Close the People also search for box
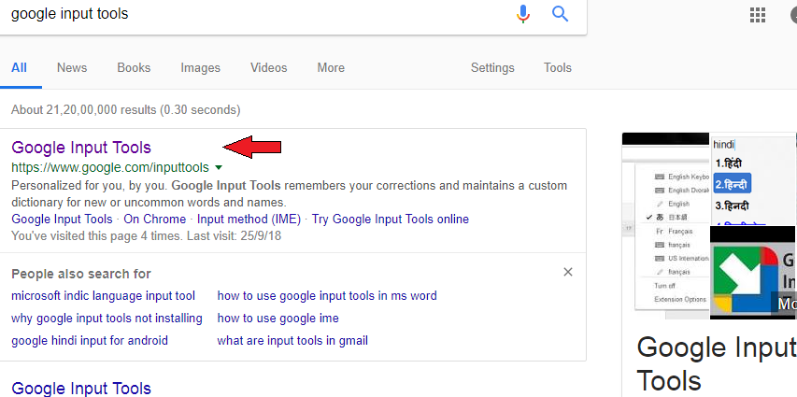Screen dimensions: 797x397 click(567, 272)
